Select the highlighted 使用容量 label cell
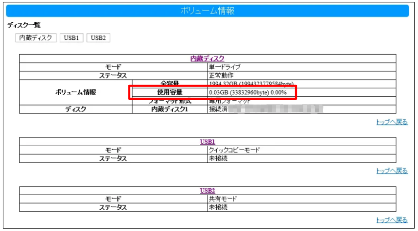The width and height of the screenshot is (418, 231). pos(170,92)
